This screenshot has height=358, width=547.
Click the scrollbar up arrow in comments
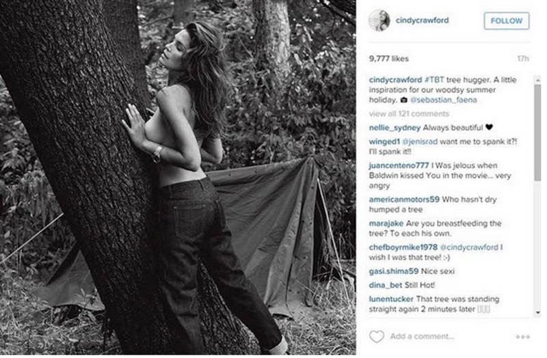pyautogui.click(x=537, y=81)
